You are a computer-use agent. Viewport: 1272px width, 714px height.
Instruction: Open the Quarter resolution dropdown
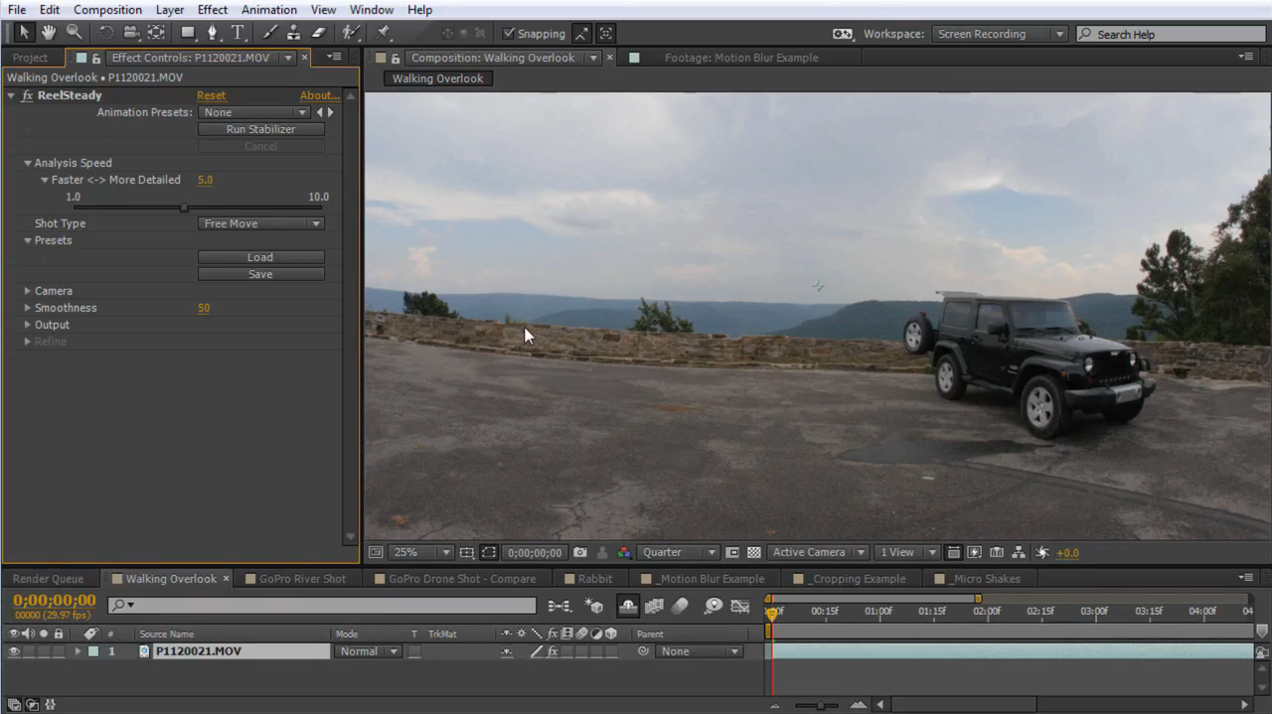[x=679, y=552]
